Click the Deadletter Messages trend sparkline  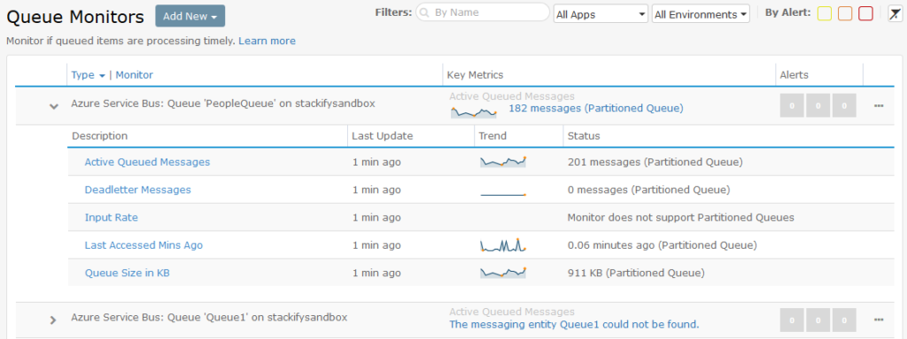(x=503, y=195)
